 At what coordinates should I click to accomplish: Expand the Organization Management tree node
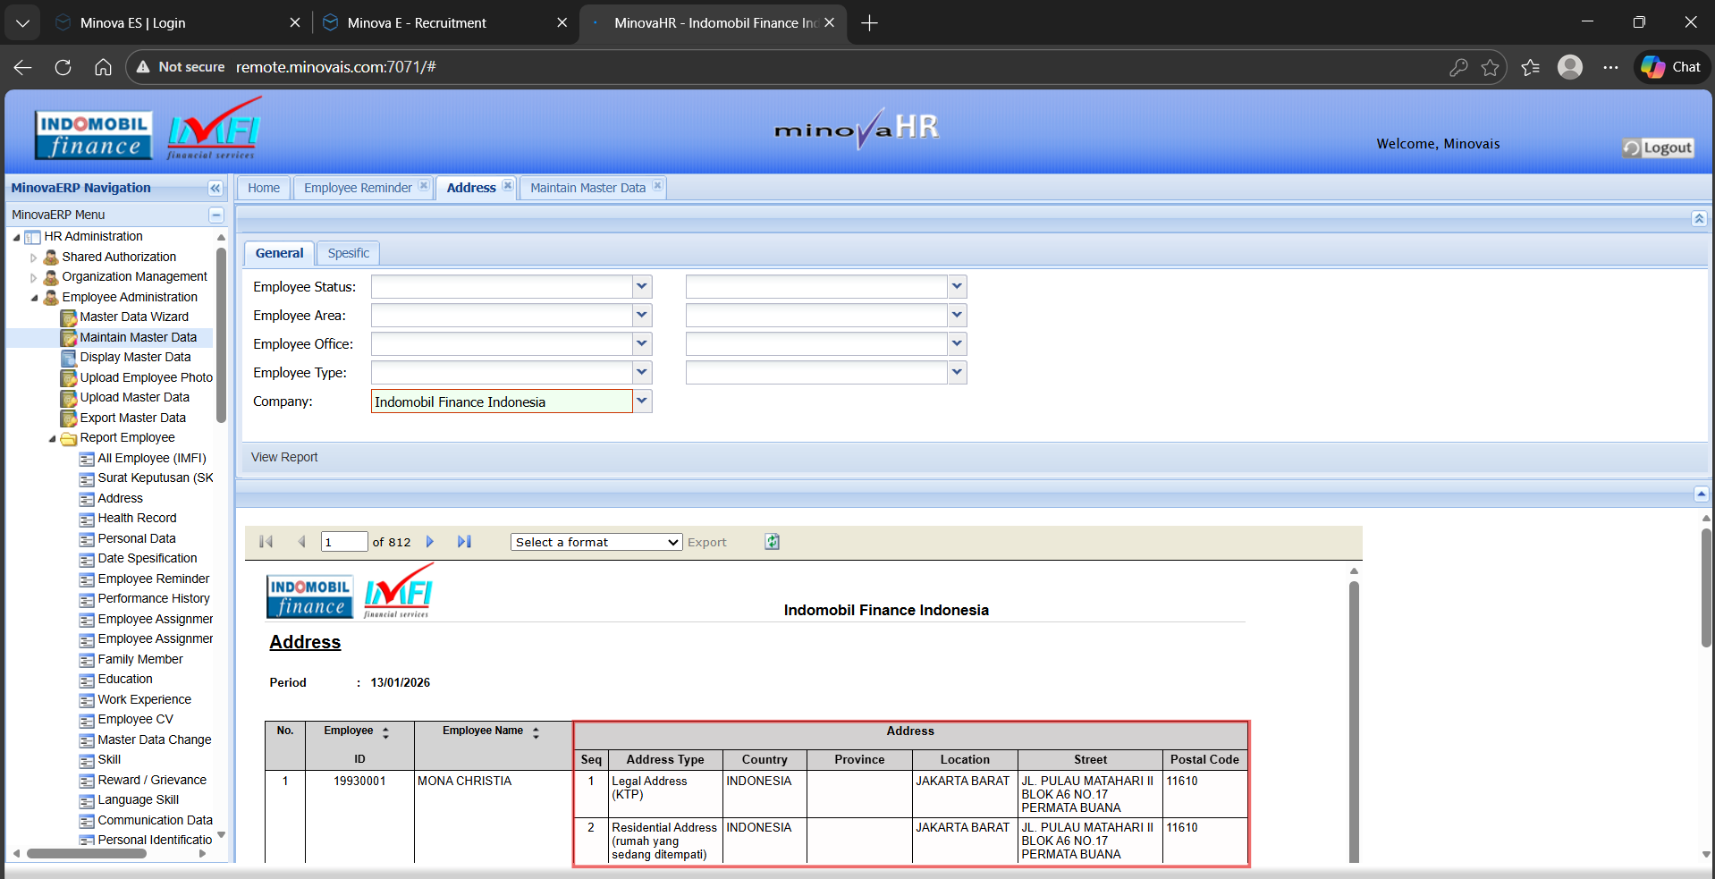point(34,277)
